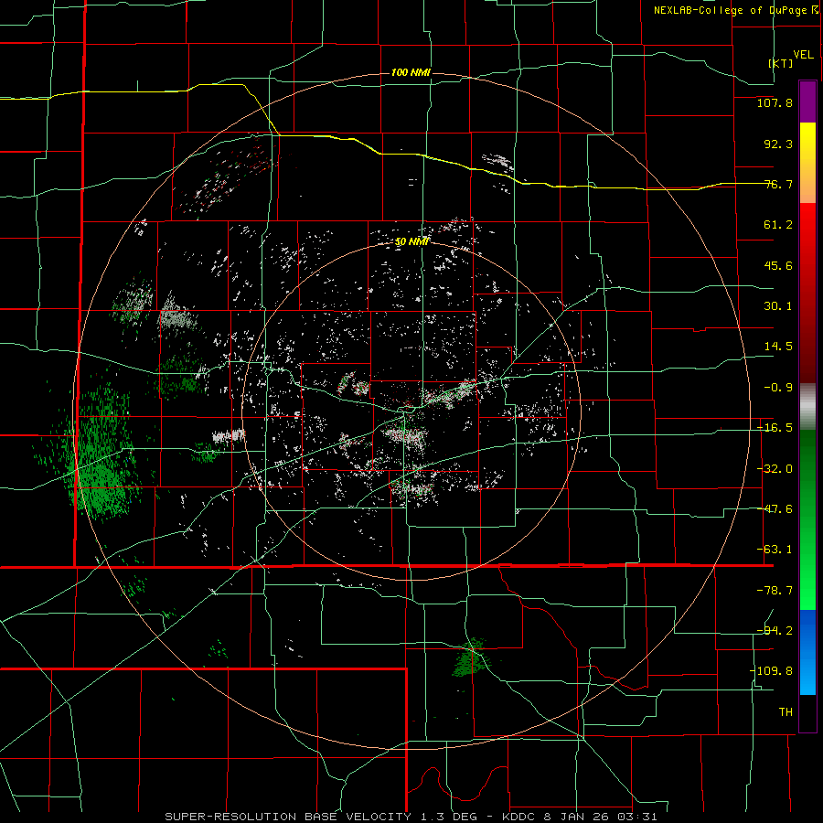The height and width of the screenshot is (823, 823).
Task: Click the gray segment of the color bar
Action: click(x=807, y=407)
